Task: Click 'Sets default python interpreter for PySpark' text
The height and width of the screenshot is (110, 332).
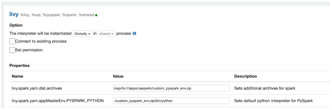Action: (273, 101)
